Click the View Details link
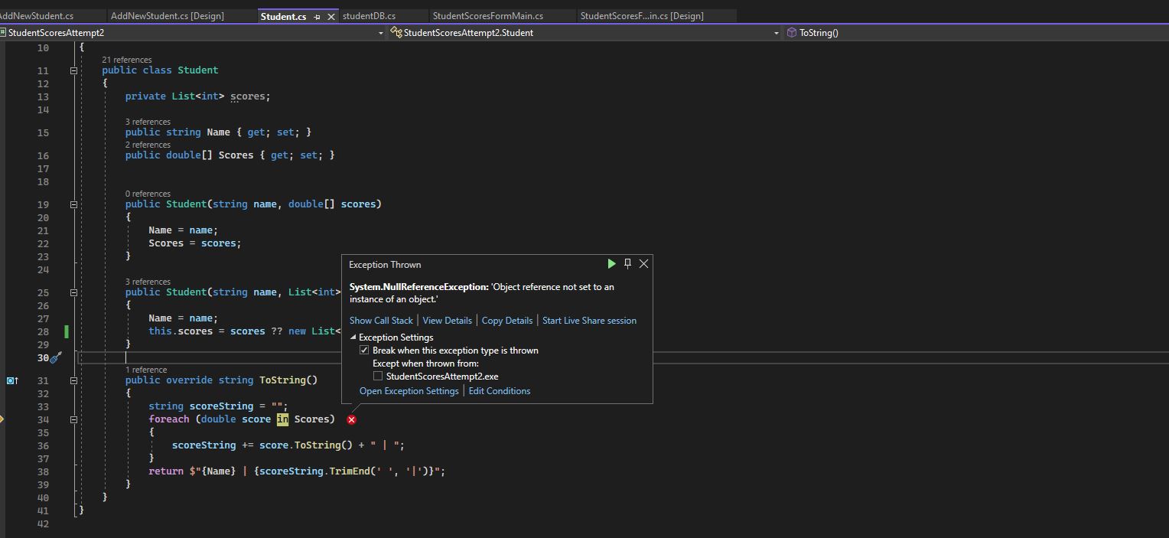This screenshot has height=538, width=1169. coord(447,321)
